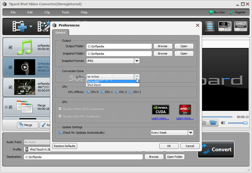This screenshot has height=173, width=252.
Task: Uncheck the softpedia 00:00:04 video checkbox
Action: tap(10, 87)
